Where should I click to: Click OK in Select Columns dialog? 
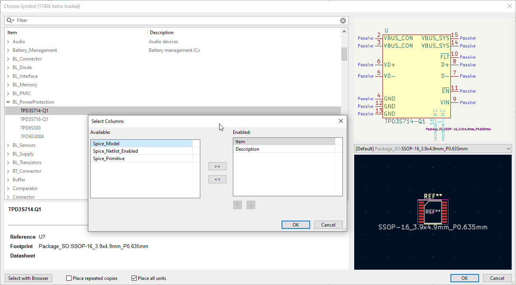(x=296, y=225)
